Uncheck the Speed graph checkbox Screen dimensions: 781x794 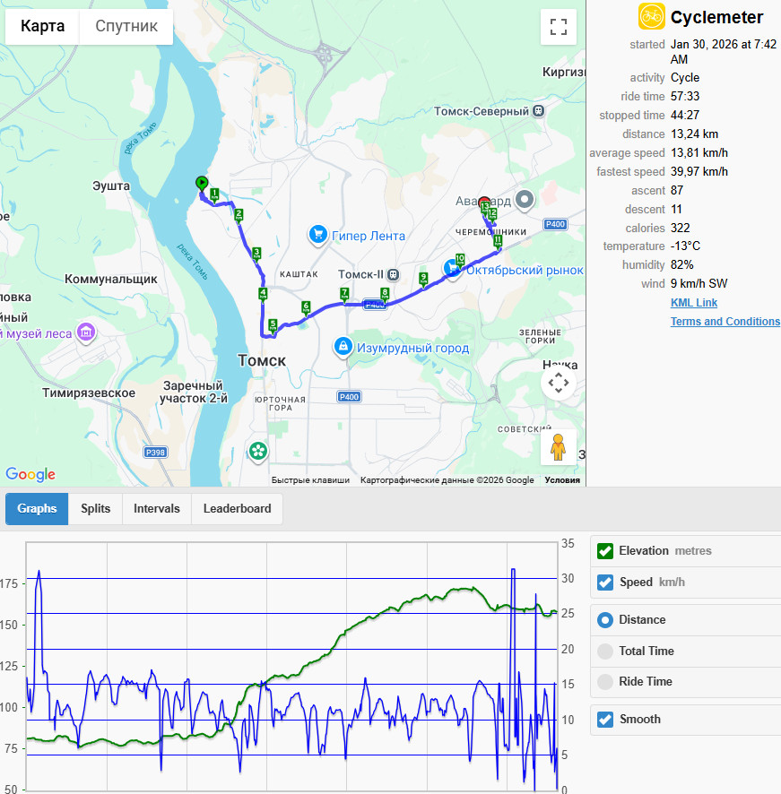coord(605,583)
